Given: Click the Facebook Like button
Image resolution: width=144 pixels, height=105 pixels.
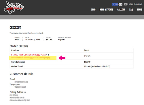Looking at the screenshot, I should [115, 4].
